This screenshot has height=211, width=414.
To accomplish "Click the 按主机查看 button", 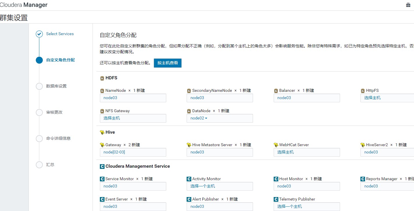I will point(168,63).
